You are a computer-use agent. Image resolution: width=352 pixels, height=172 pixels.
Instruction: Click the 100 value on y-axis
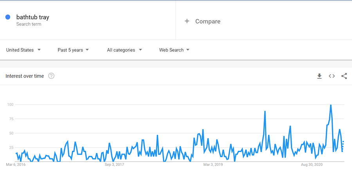pyautogui.click(x=10, y=105)
